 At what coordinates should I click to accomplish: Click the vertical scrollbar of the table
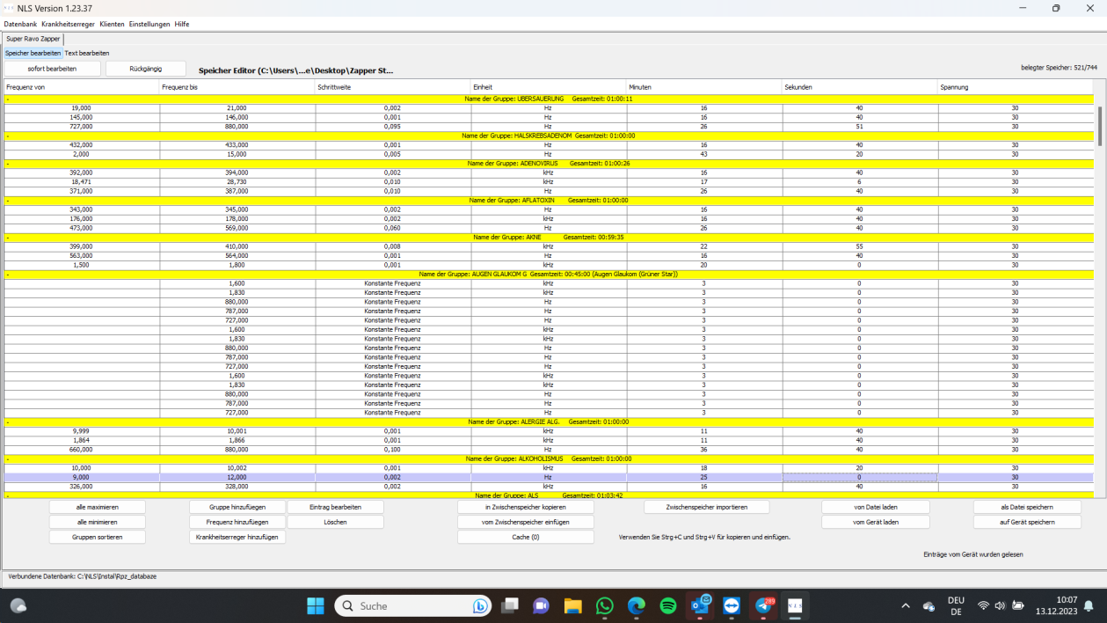point(1098,126)
